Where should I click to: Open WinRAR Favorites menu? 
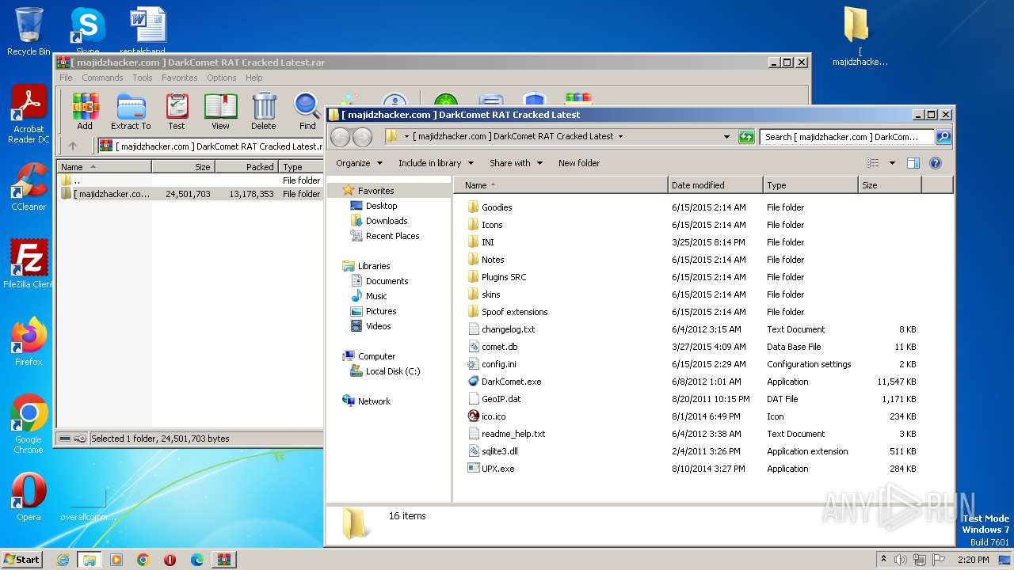pos(180,78)
